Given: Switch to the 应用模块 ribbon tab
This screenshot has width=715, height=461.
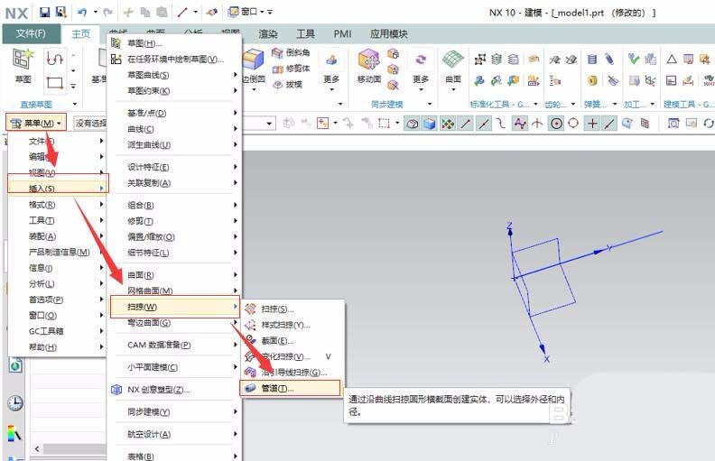Looking at the screenshot, I should (388, 33).
